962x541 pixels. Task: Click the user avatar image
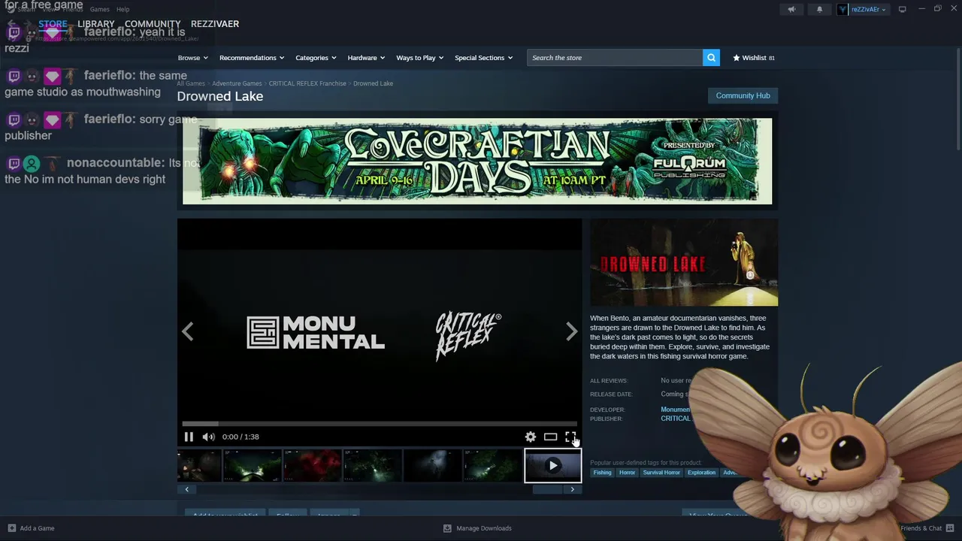click(843, 9)
